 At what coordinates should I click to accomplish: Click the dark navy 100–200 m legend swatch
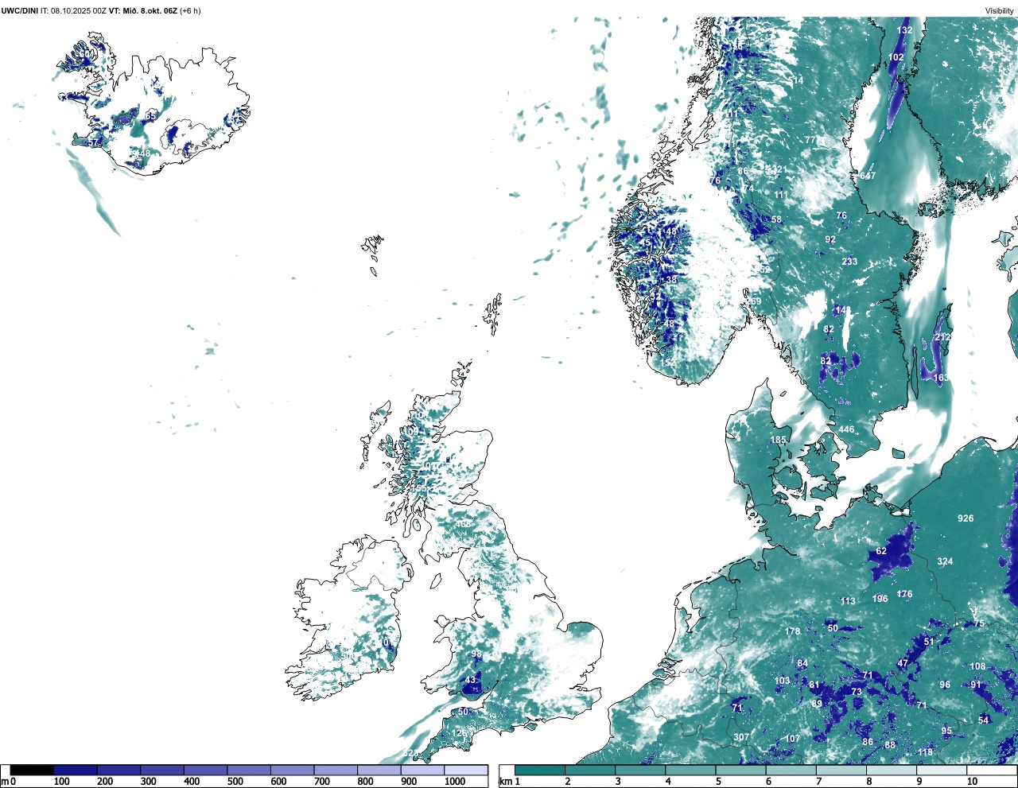[76, 770]
